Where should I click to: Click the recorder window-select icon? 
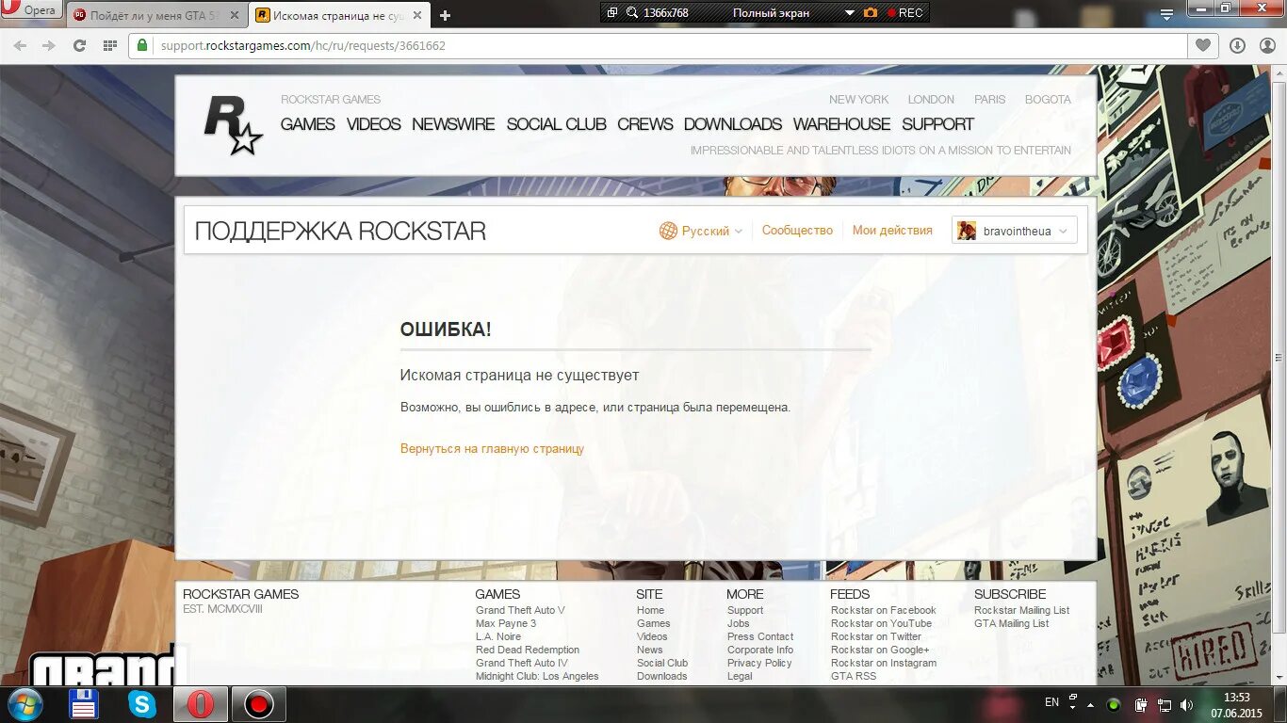click(612, 12)
